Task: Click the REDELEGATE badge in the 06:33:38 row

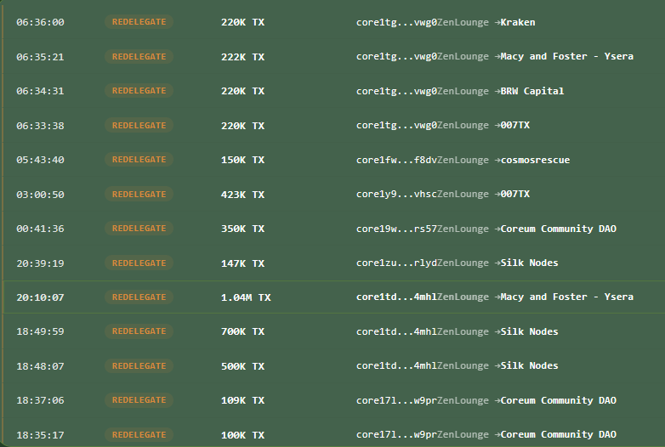Action: pyautogui.click(x=139, y=126)
